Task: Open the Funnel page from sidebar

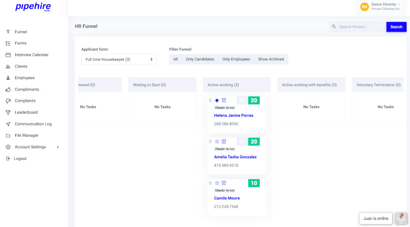Action: (x=21, y=32)
